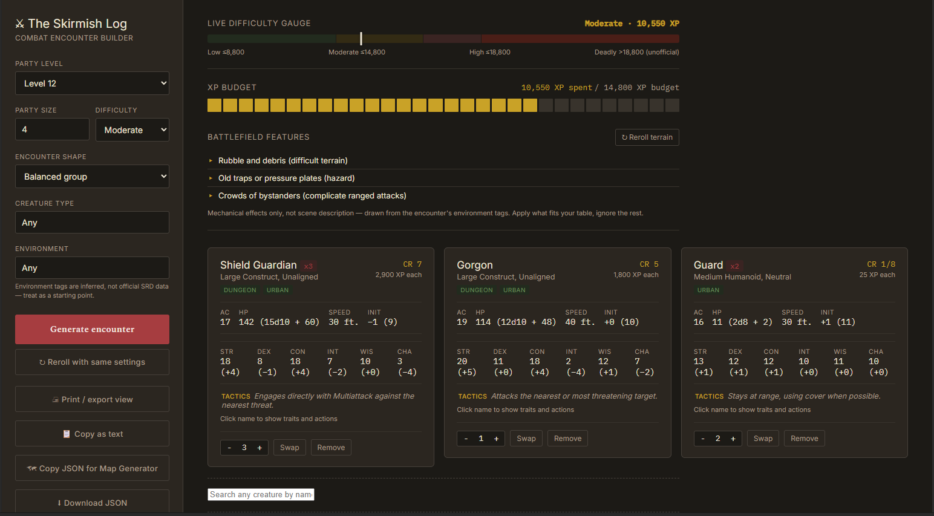Image resolution: width=934 pixels, height=516 pixels.
Task: Click the live difficulty gauge bar
Action: [x=443, y=39]
